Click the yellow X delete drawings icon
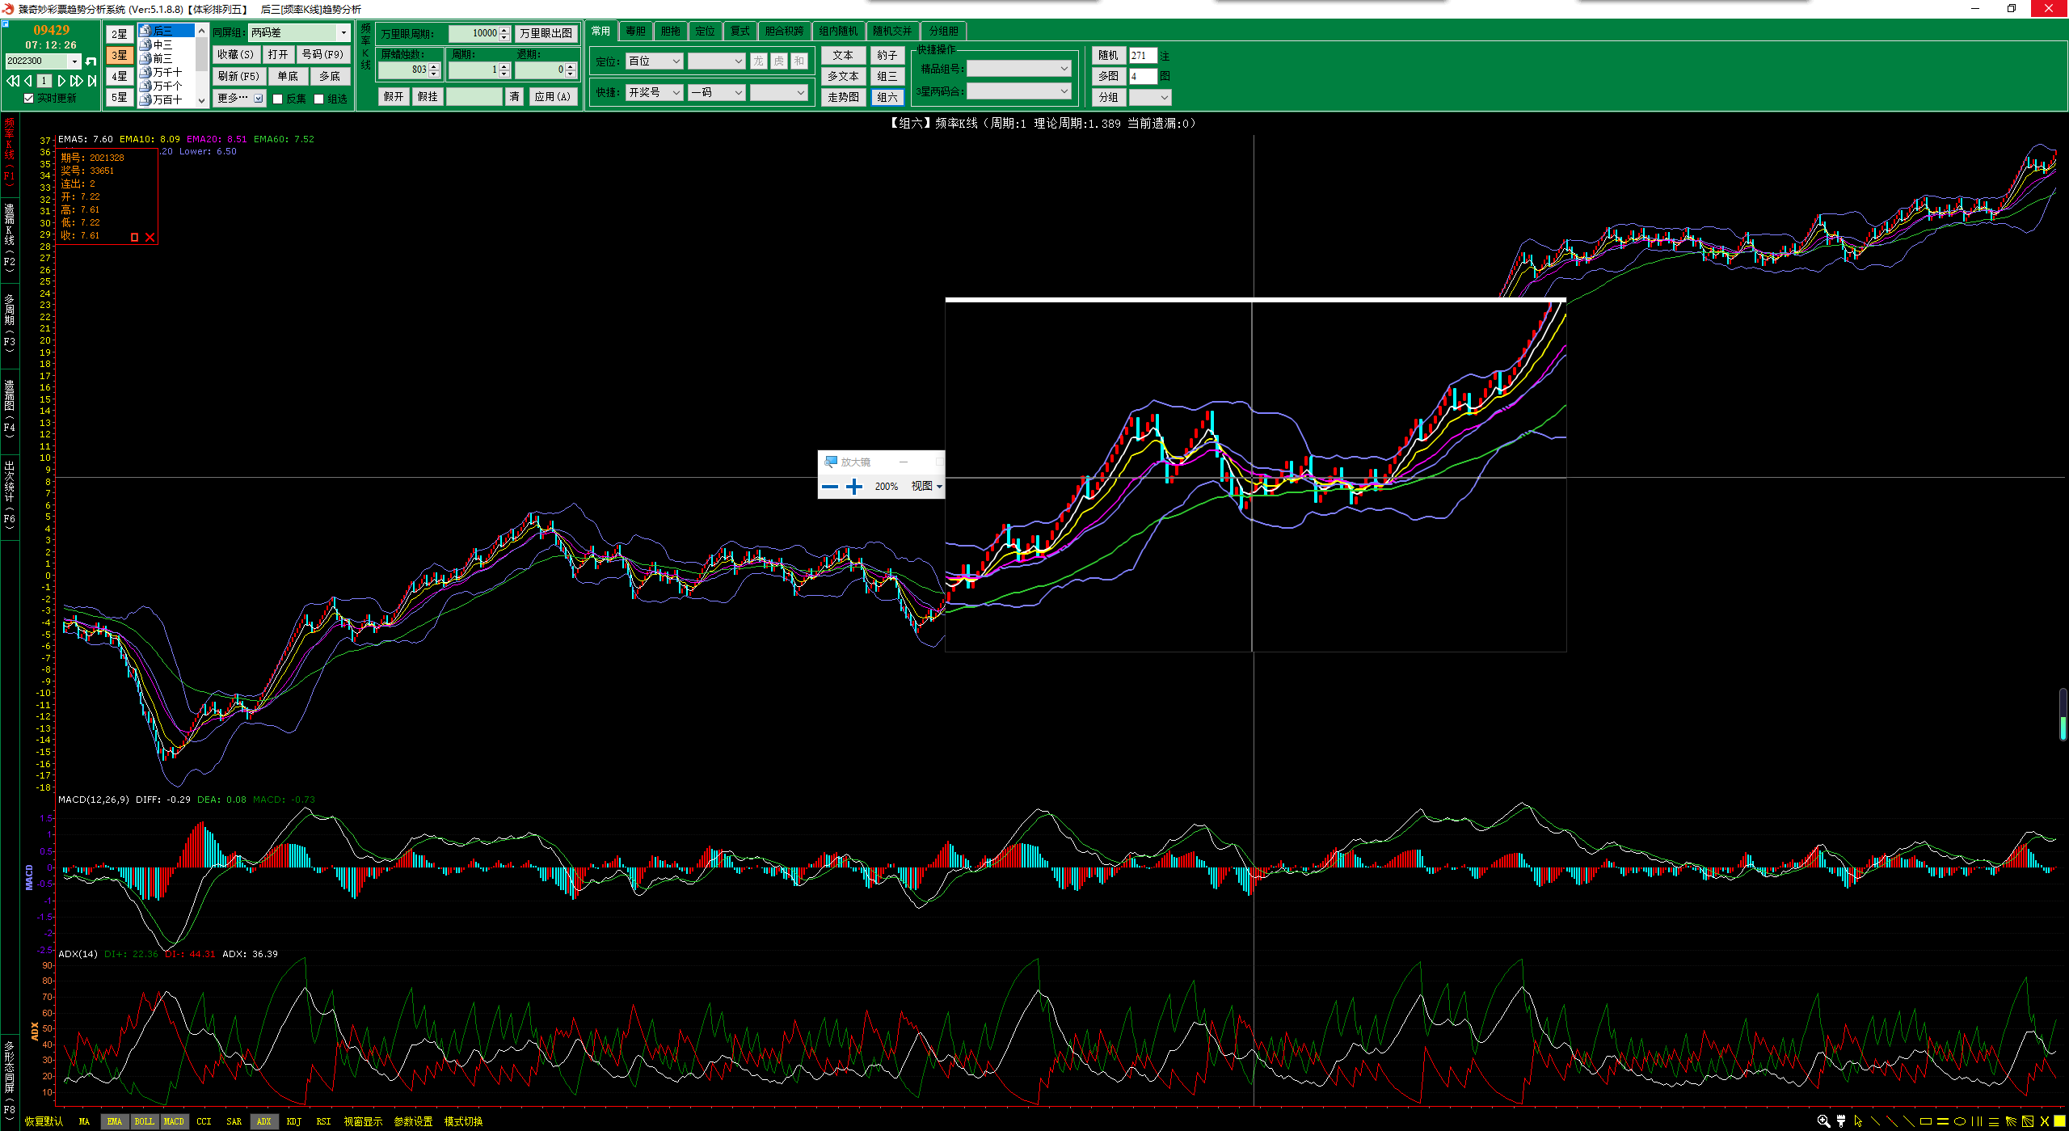 tap(2045, 1121)
